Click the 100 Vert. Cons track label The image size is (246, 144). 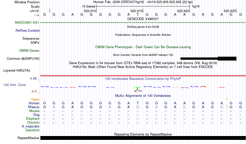pyautogui.click(x=15, y=85)
